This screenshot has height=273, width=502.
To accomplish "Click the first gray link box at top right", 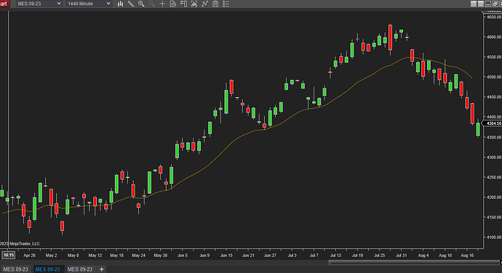I will 474,4.
